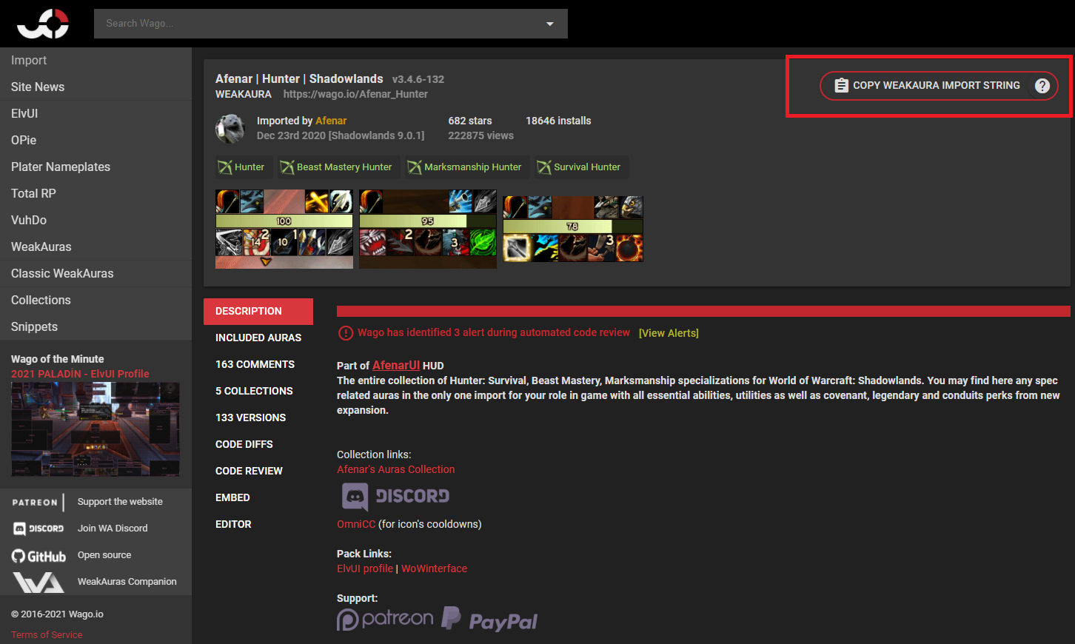The height and width of the screenshot is (644, 1075).
Task: Switch to the 133 Versions tab
Action: [x=258, y=418]
